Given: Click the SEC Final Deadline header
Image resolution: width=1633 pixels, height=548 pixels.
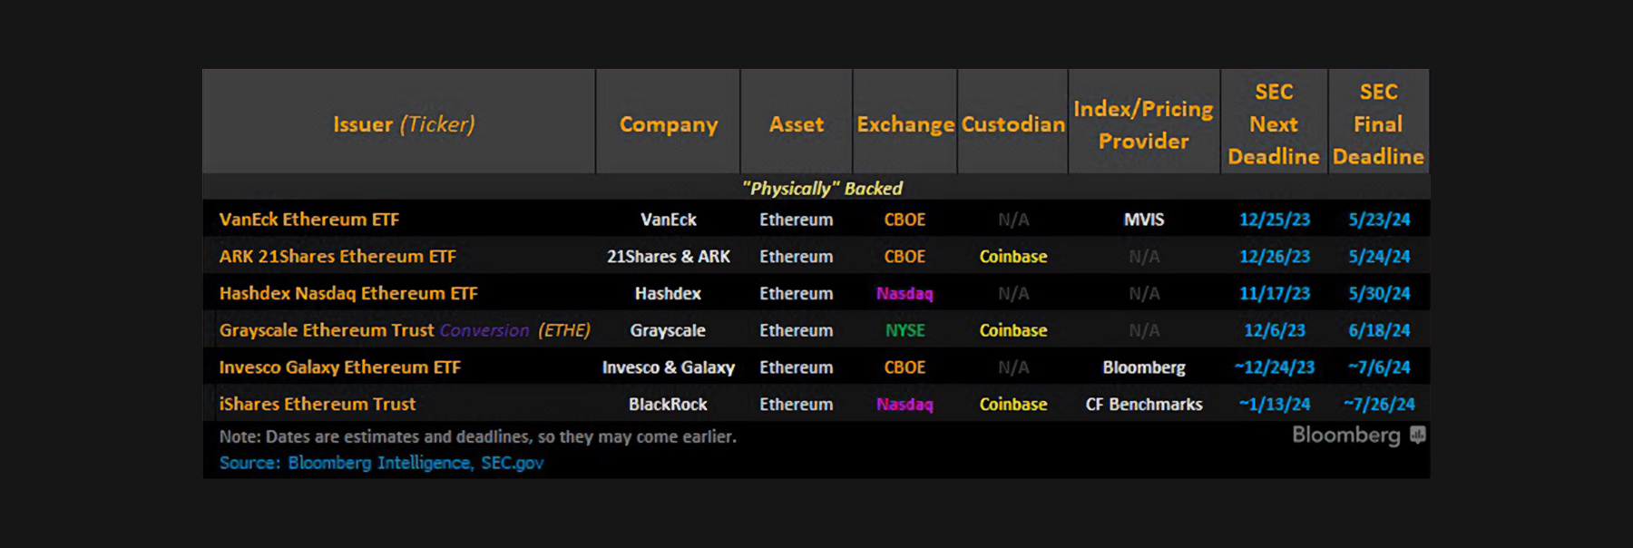Looking at the screenshot, I should click(x=1378, y=124).
